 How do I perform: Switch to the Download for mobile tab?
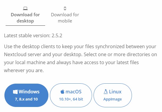click(65, 16)
